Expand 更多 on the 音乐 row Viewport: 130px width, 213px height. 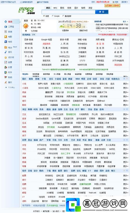[126, 101]
